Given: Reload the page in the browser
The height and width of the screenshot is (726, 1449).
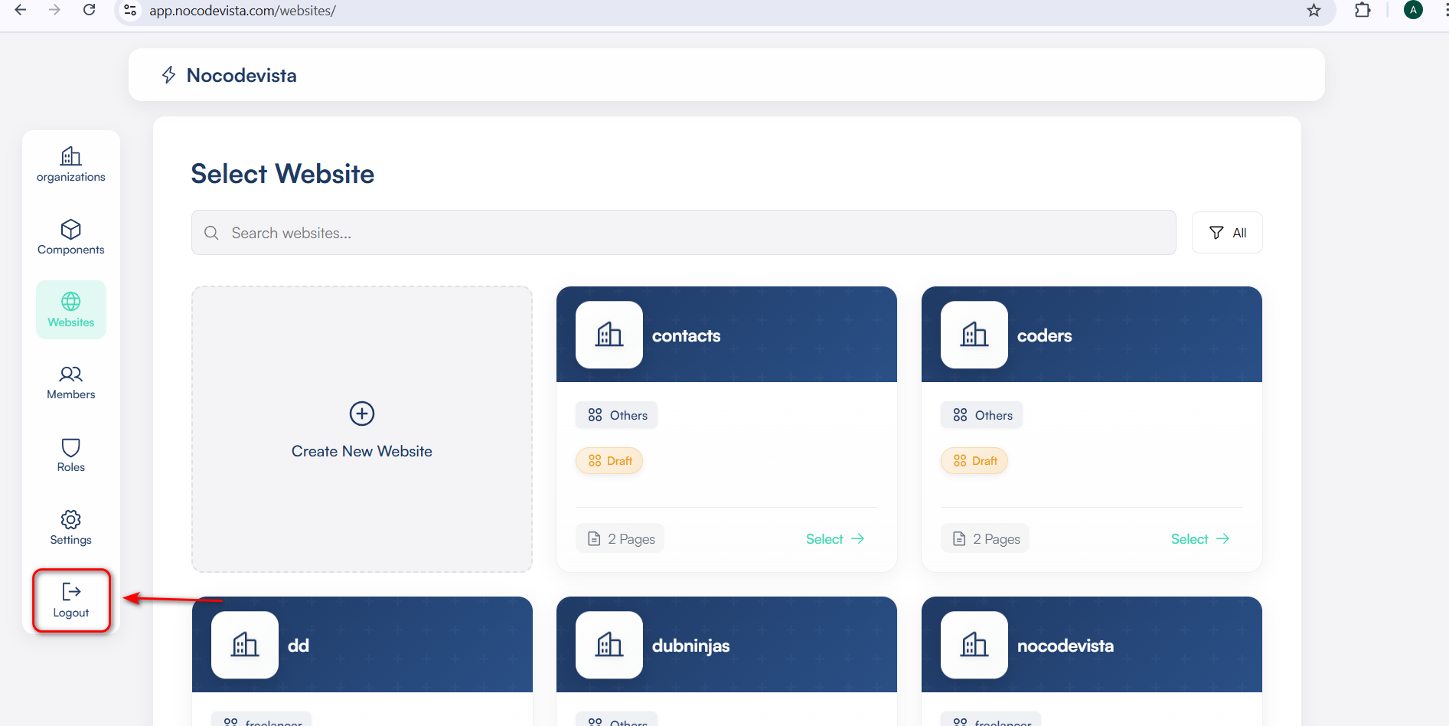Looking at the screenshot, I should click(x=90, y=10).
